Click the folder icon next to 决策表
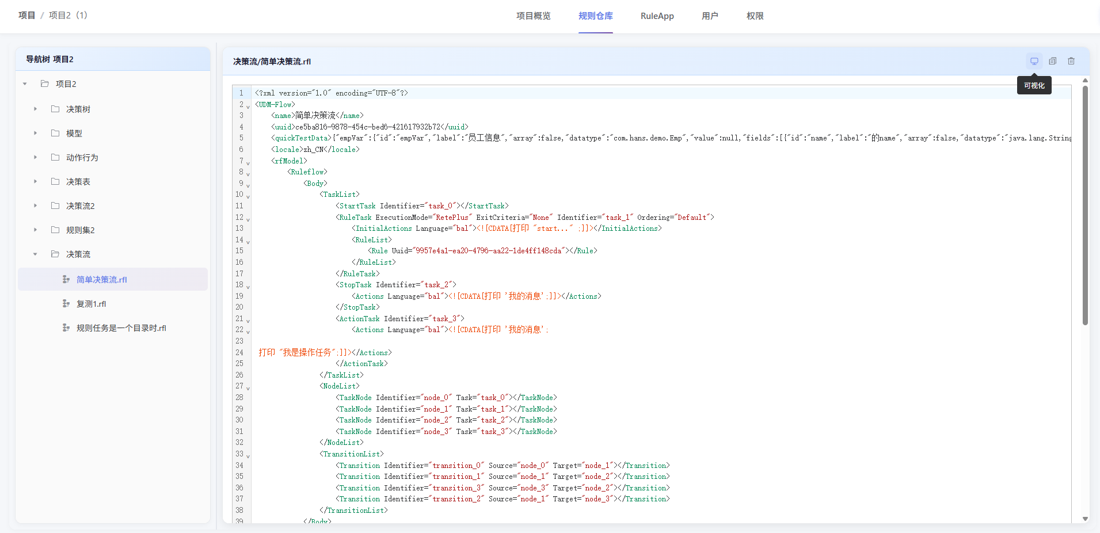 tap(55, 182)
